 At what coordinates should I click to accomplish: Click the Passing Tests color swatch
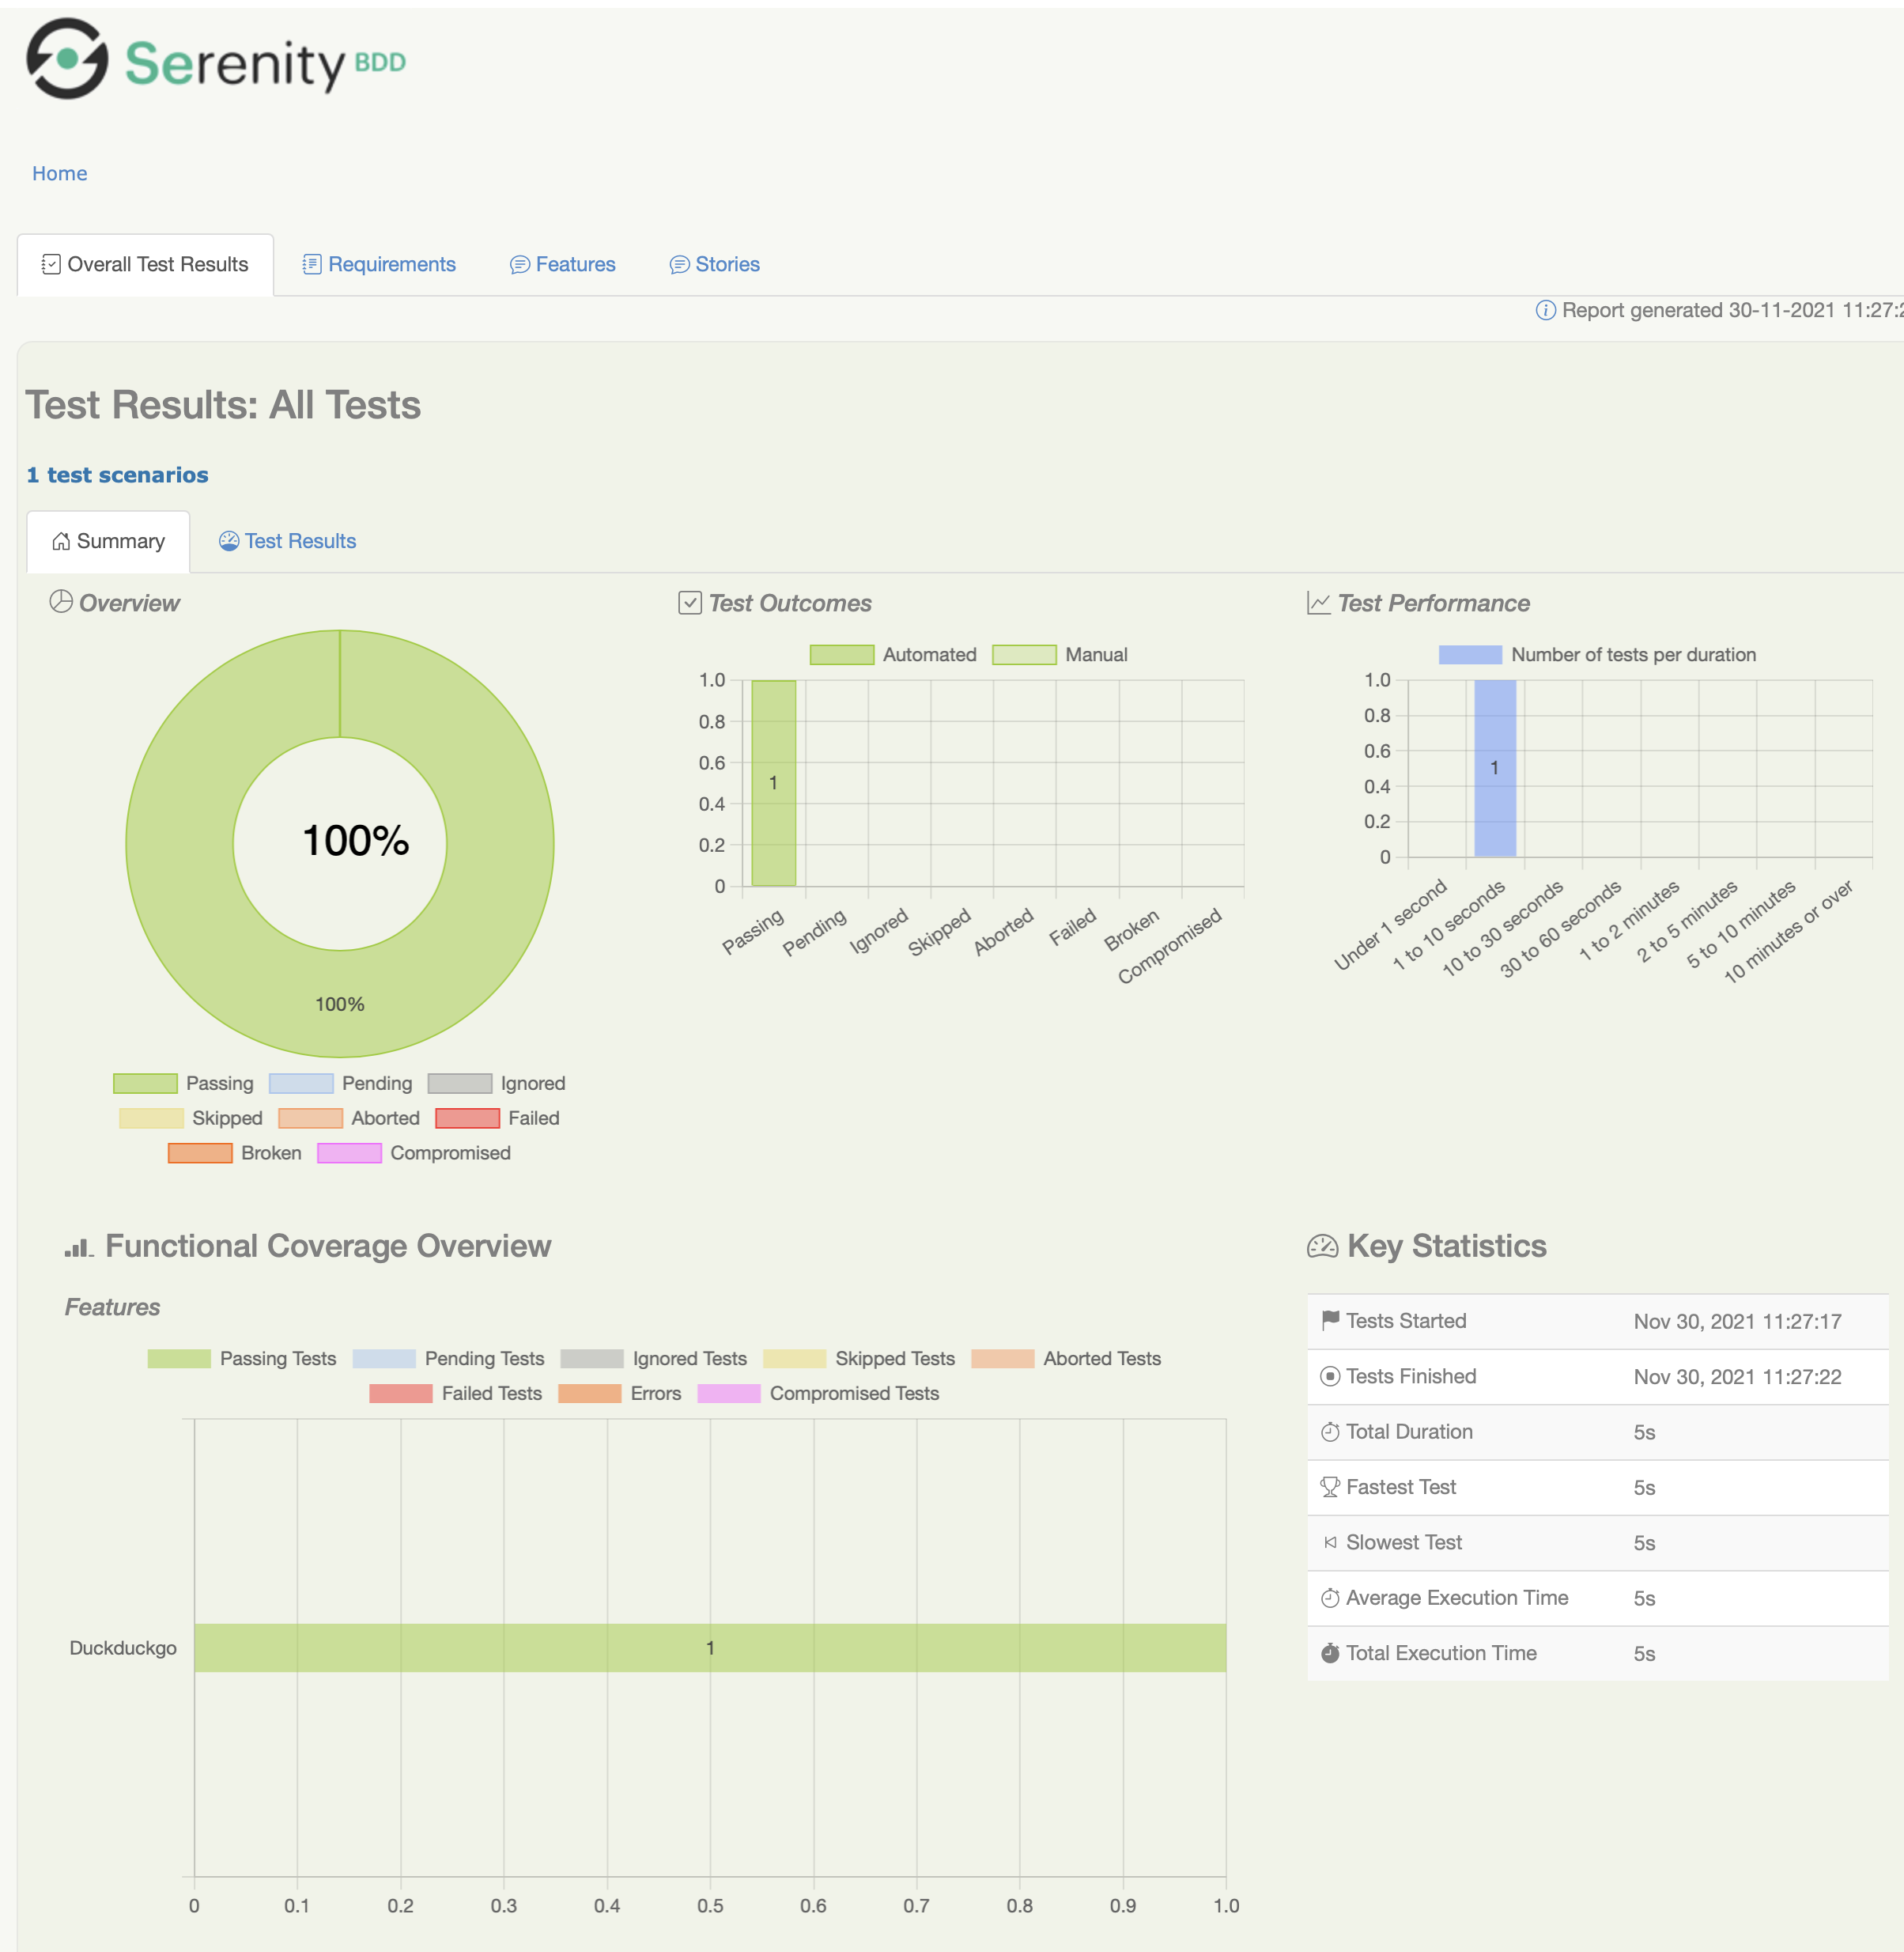click(x=178, y=1358)
